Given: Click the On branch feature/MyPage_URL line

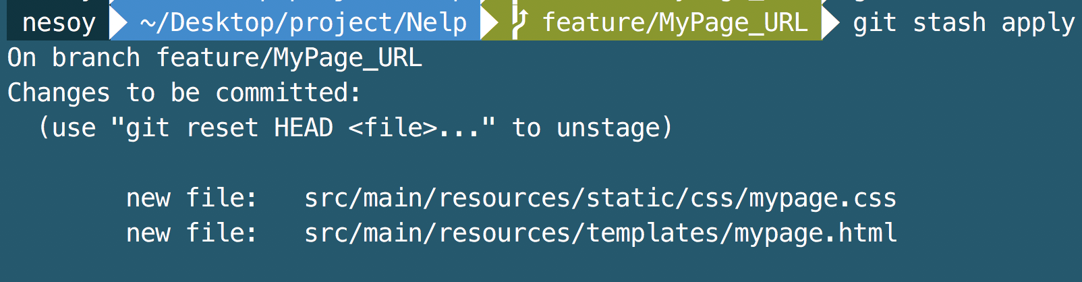Looking at the screenshot, I should [215, 58].
